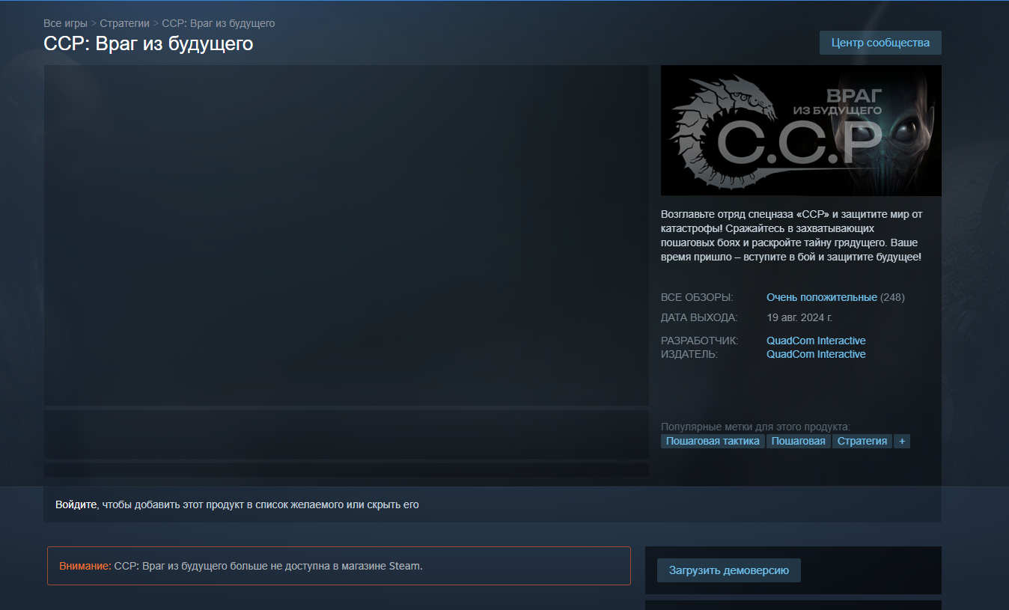
Task: Click the page heading "ССР: Враг из будущего"
Action: pyautogui.click(x=149, y=44)
